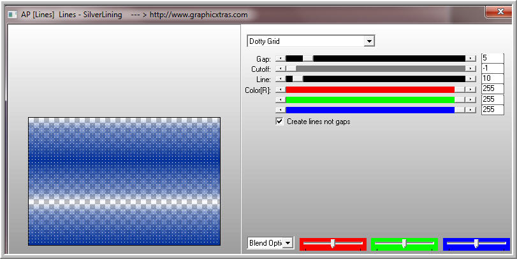Click the Cutoff slider thumb
The width and height of the screenshot is (517, 259).
[x=291, y=69]
